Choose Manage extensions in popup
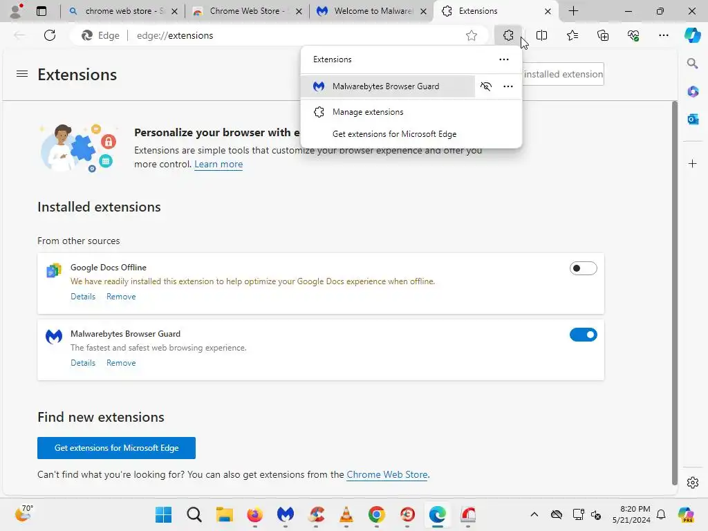The width and height of the screenshot is (708, 531). [x=411, y=112]
